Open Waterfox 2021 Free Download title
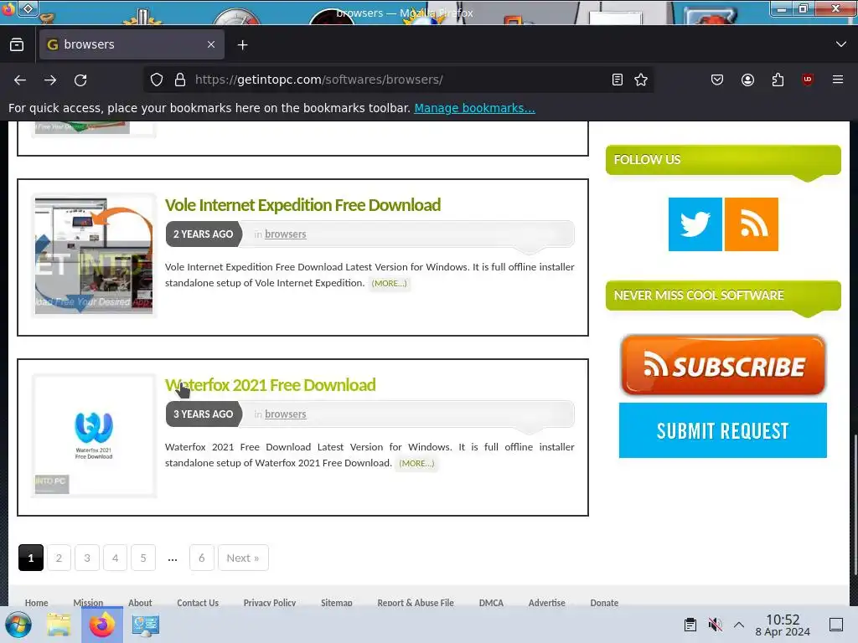This screenshot has height=643, width=858. coord(271,385)
